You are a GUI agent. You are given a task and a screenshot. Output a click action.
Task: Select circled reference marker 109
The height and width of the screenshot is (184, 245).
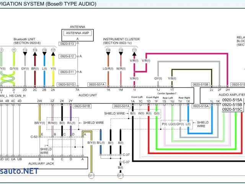coord(108,50)
